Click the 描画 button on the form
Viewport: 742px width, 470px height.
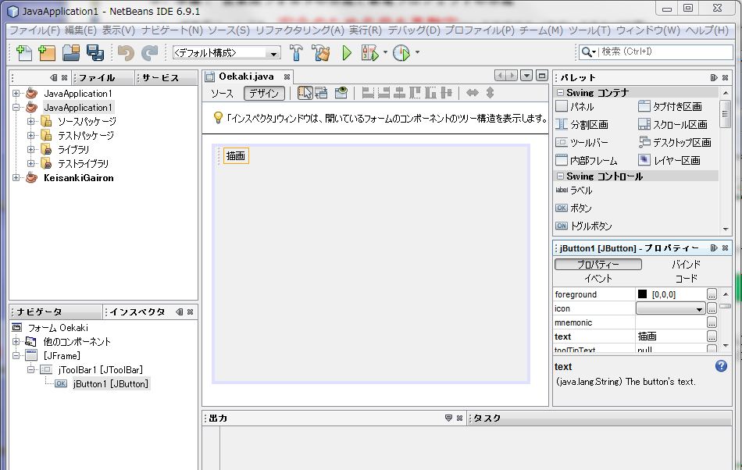coord(236,156)
